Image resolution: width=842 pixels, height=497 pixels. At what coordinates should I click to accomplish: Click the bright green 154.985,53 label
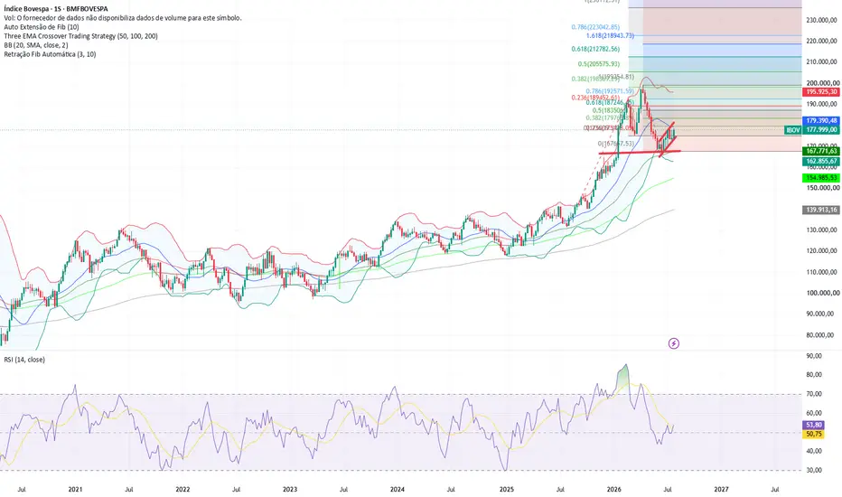click(x=820, y=178)
